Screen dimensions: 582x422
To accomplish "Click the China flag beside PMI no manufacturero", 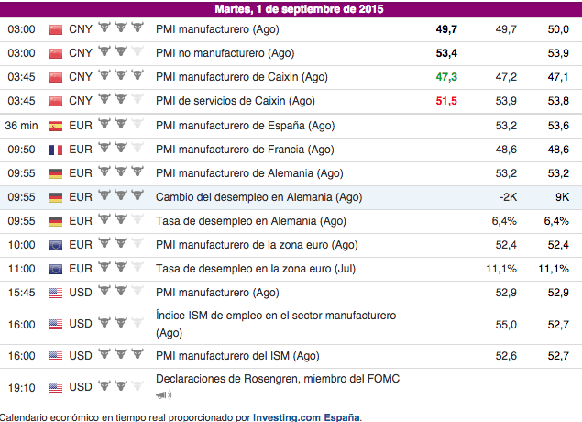I will pos(56,53).
